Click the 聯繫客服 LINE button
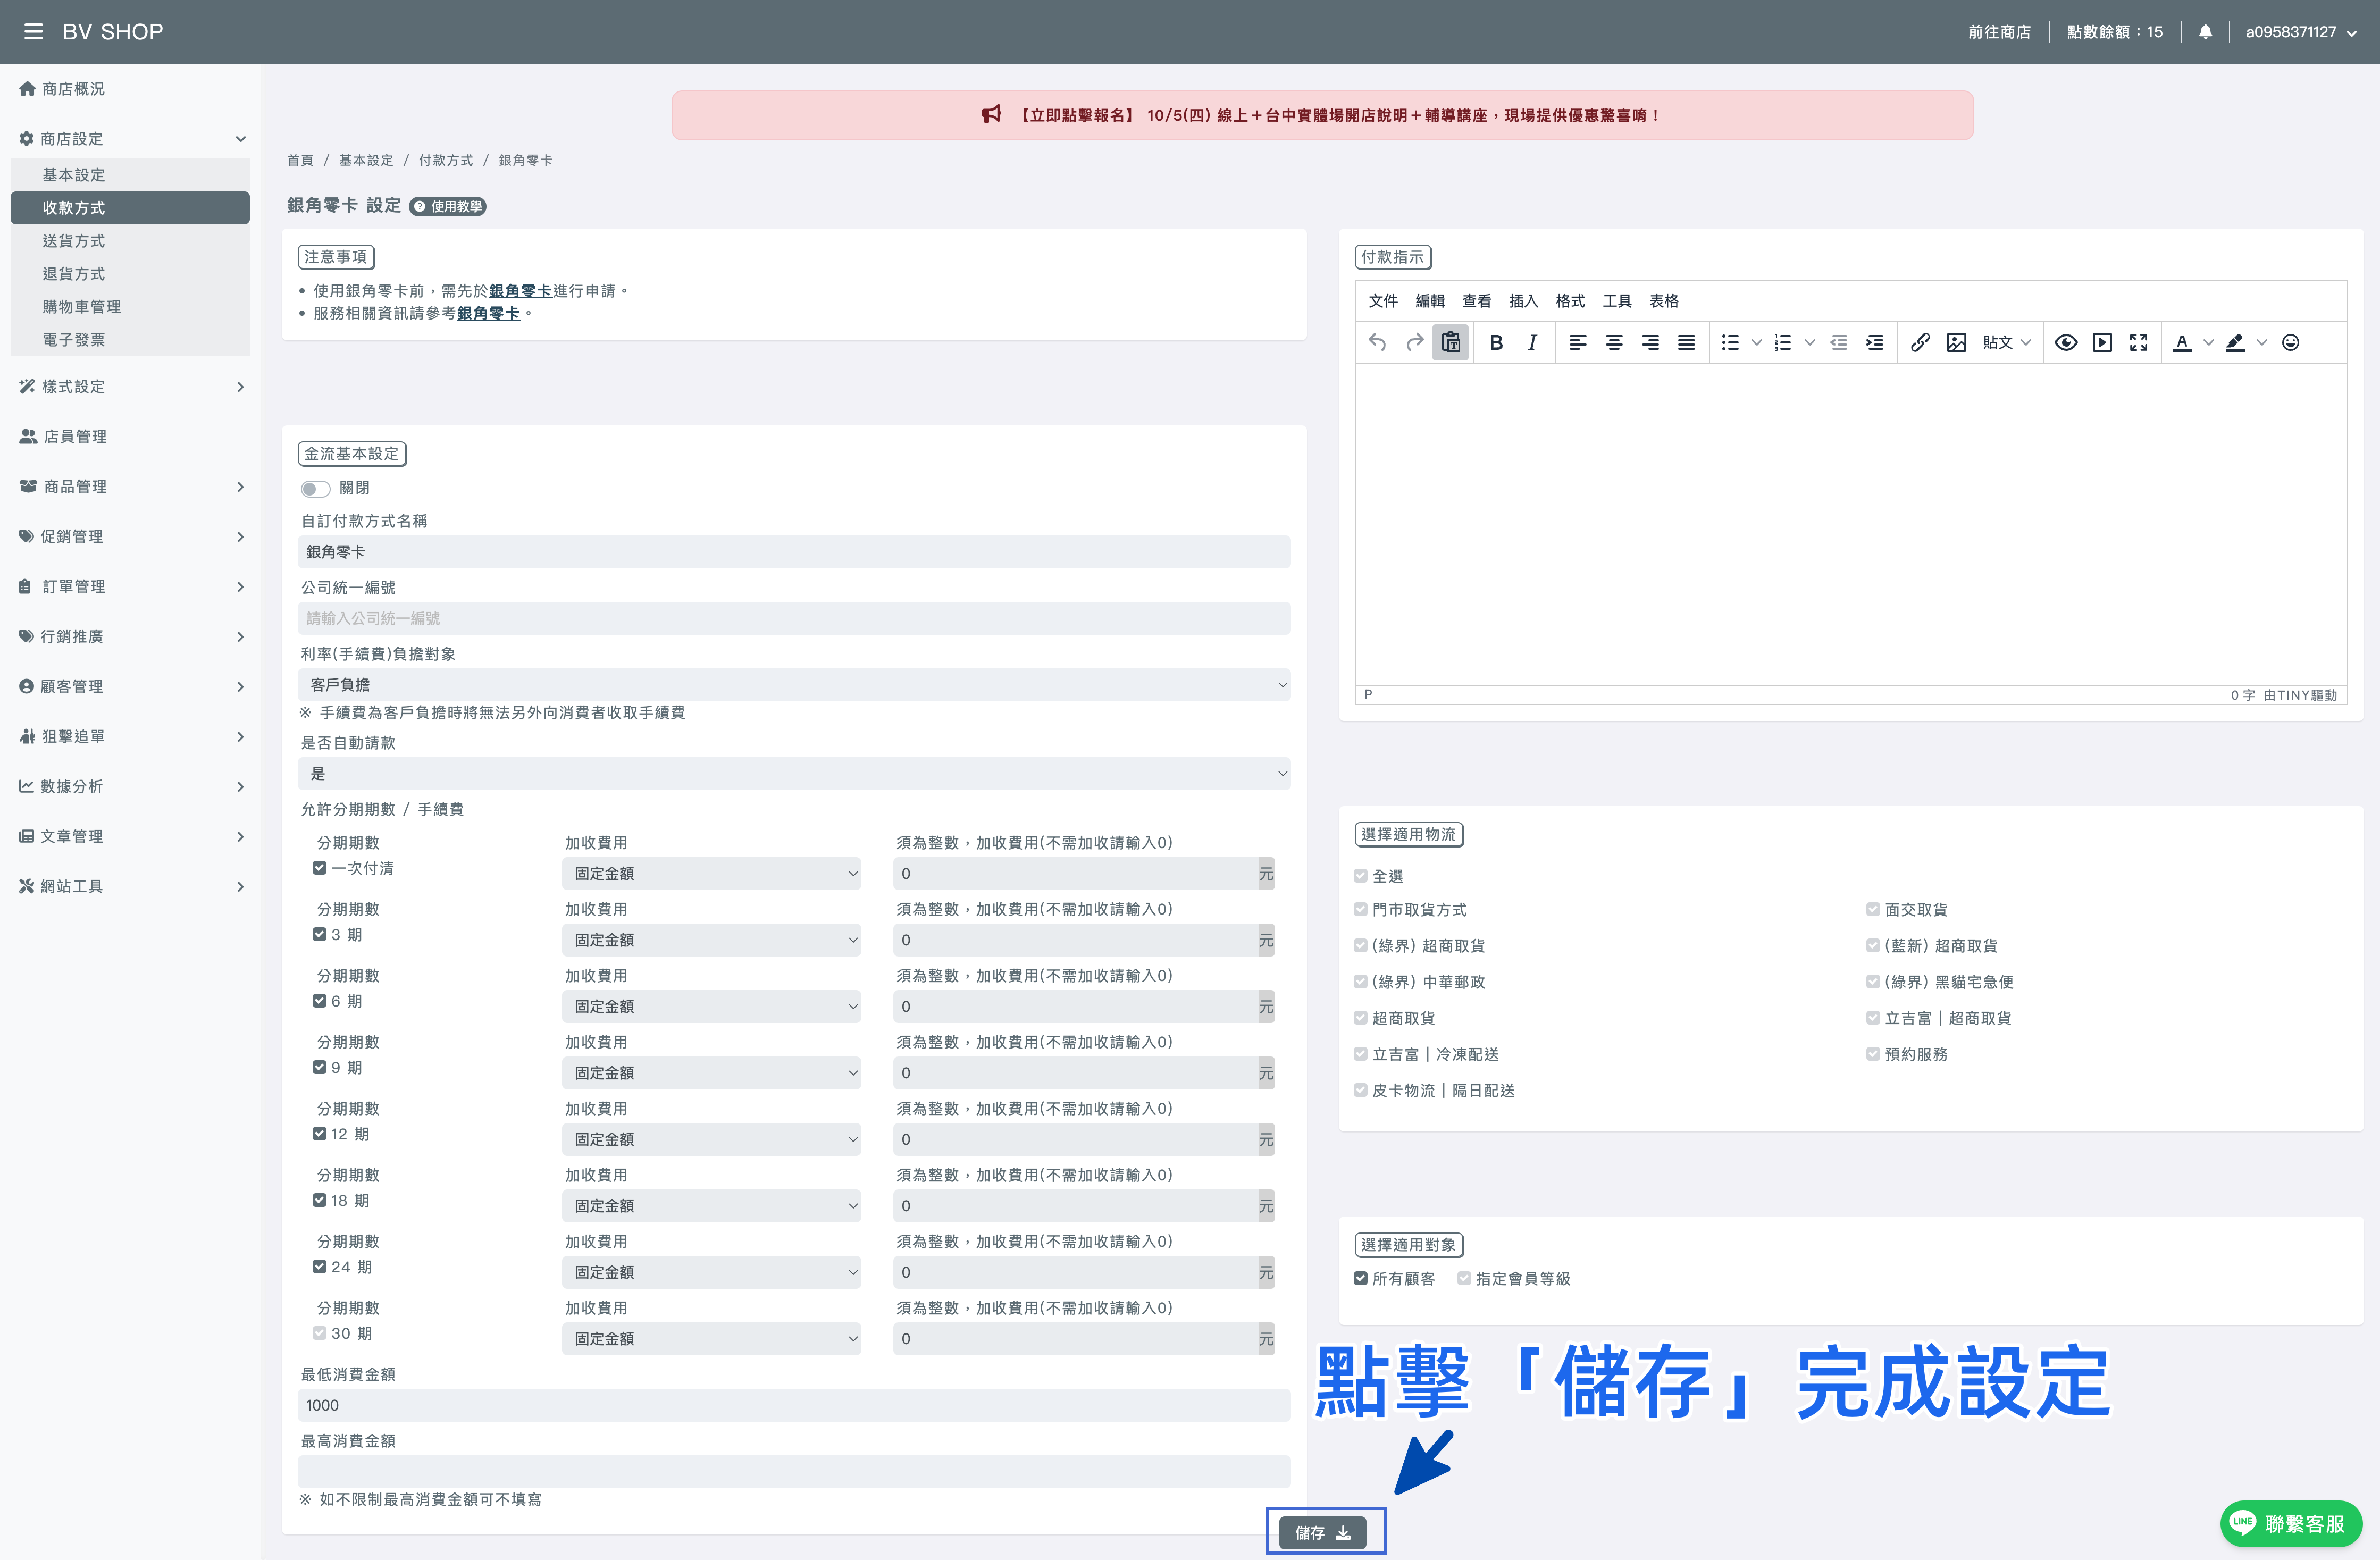The width and height of the screenshot is (2380, 1560). (2291, 1524)
